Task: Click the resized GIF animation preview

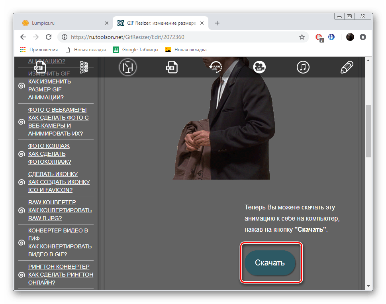Action: coord(223,118)
